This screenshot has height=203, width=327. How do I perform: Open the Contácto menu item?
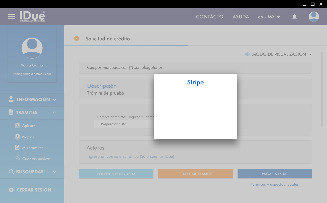tap(209, 17)
